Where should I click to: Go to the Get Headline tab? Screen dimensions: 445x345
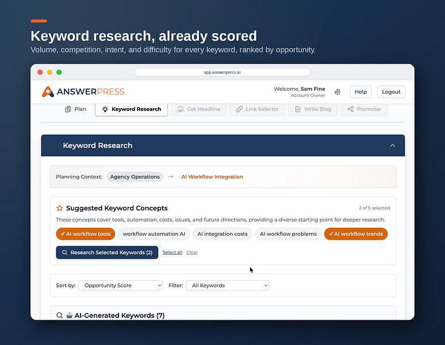199,109
